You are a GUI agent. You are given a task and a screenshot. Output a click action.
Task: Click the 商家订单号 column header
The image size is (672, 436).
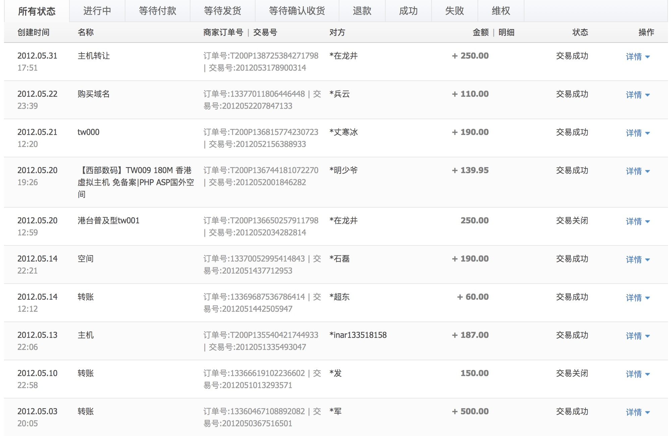pos(223,32)
